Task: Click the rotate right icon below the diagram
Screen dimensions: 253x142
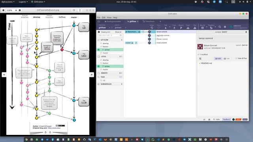Action: [x=50, y=132]
